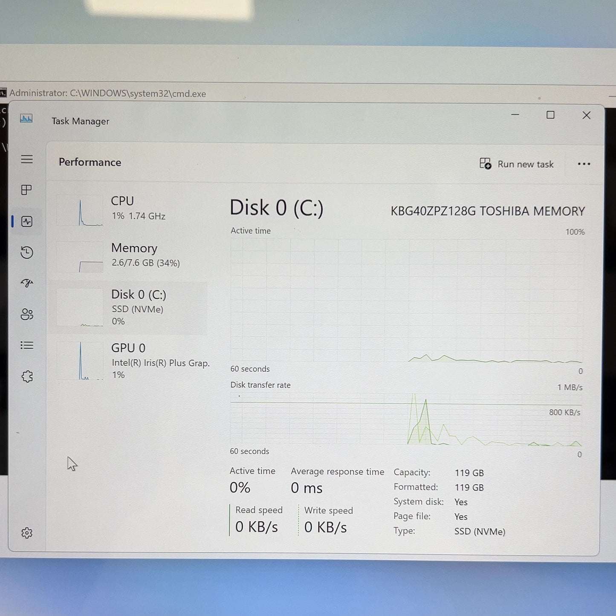Open the Users page icon

[x=27, y=314]
